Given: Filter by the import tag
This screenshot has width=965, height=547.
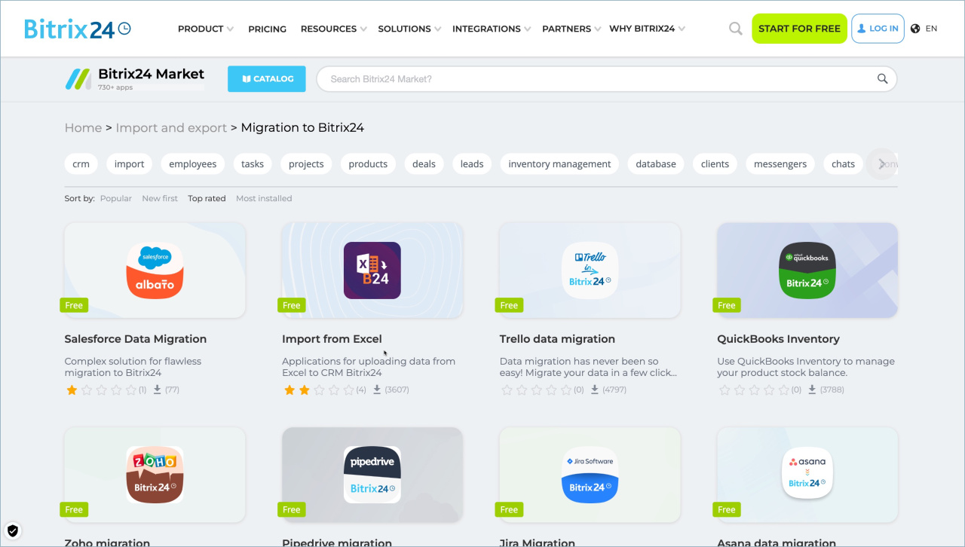Looking at the screenshot, I should click(x=130, y=164).
